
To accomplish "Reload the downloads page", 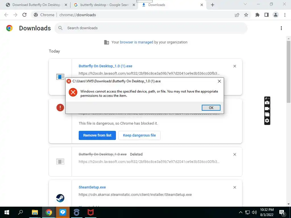I will (24, 15).
